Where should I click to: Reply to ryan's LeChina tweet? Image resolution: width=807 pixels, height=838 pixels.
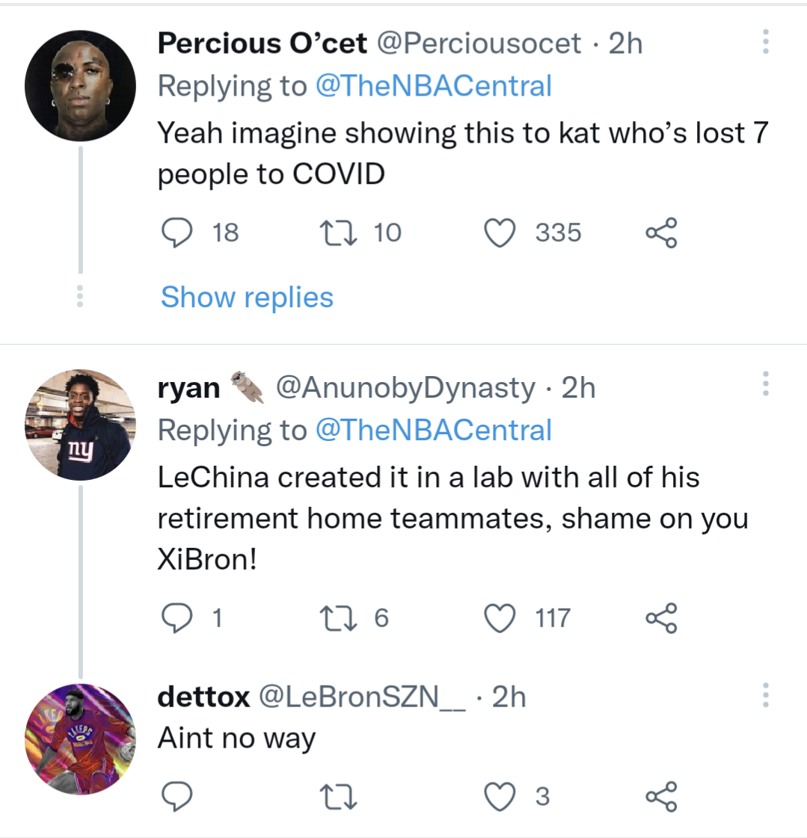coord(177,618)
